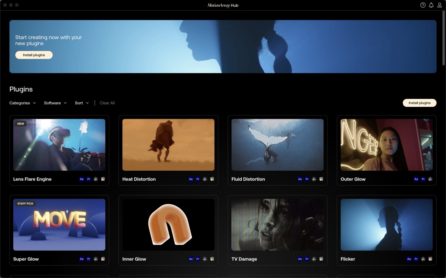Expand the Categories filter dropdown
The width and height of the screenshot is (446, 278).
22,103
